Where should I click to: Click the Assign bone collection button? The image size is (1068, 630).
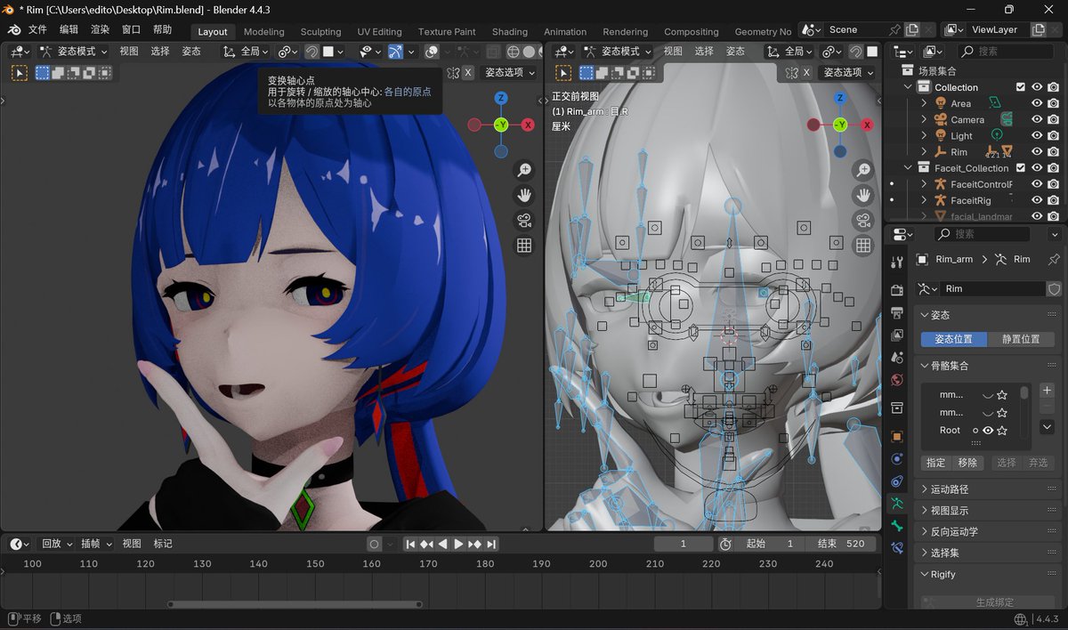[x=936, y=463]
